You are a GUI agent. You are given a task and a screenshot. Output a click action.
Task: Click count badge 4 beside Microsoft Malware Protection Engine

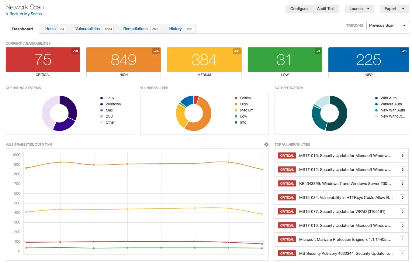(x=402, y=239)
